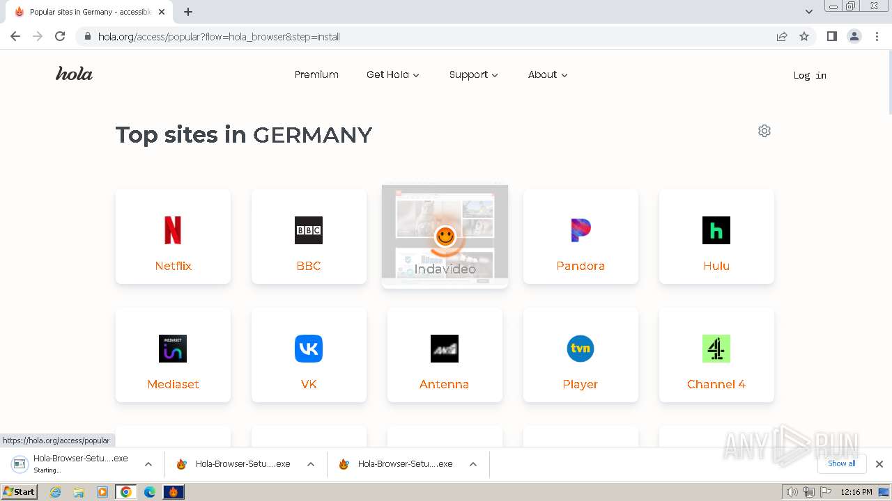Switch to the Hola app taskbar icon

click(174, 492)
